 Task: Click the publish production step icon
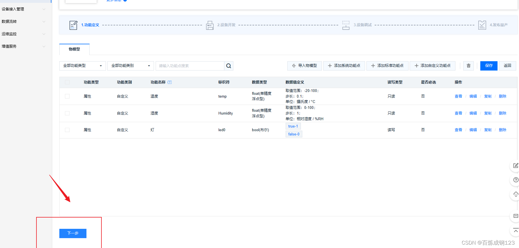coord(482,25)
